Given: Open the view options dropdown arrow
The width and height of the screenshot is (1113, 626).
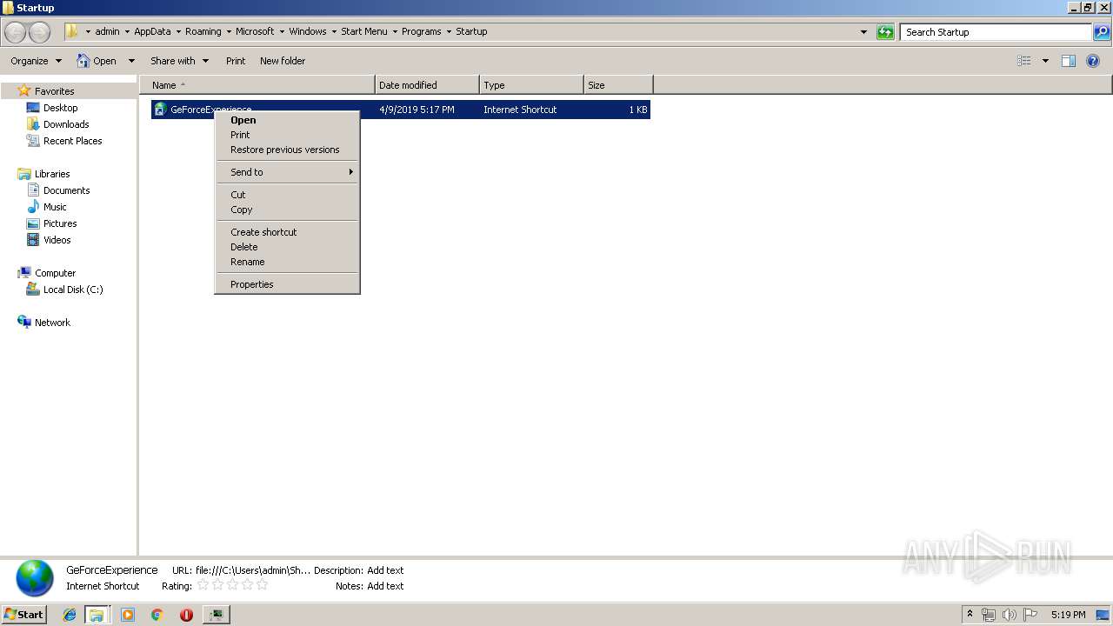Looking at the screenshot, I should [x=1045, y=61].
